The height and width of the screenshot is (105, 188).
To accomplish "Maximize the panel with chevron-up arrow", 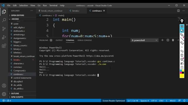I will pyautogui.click(x=178, y=40).
